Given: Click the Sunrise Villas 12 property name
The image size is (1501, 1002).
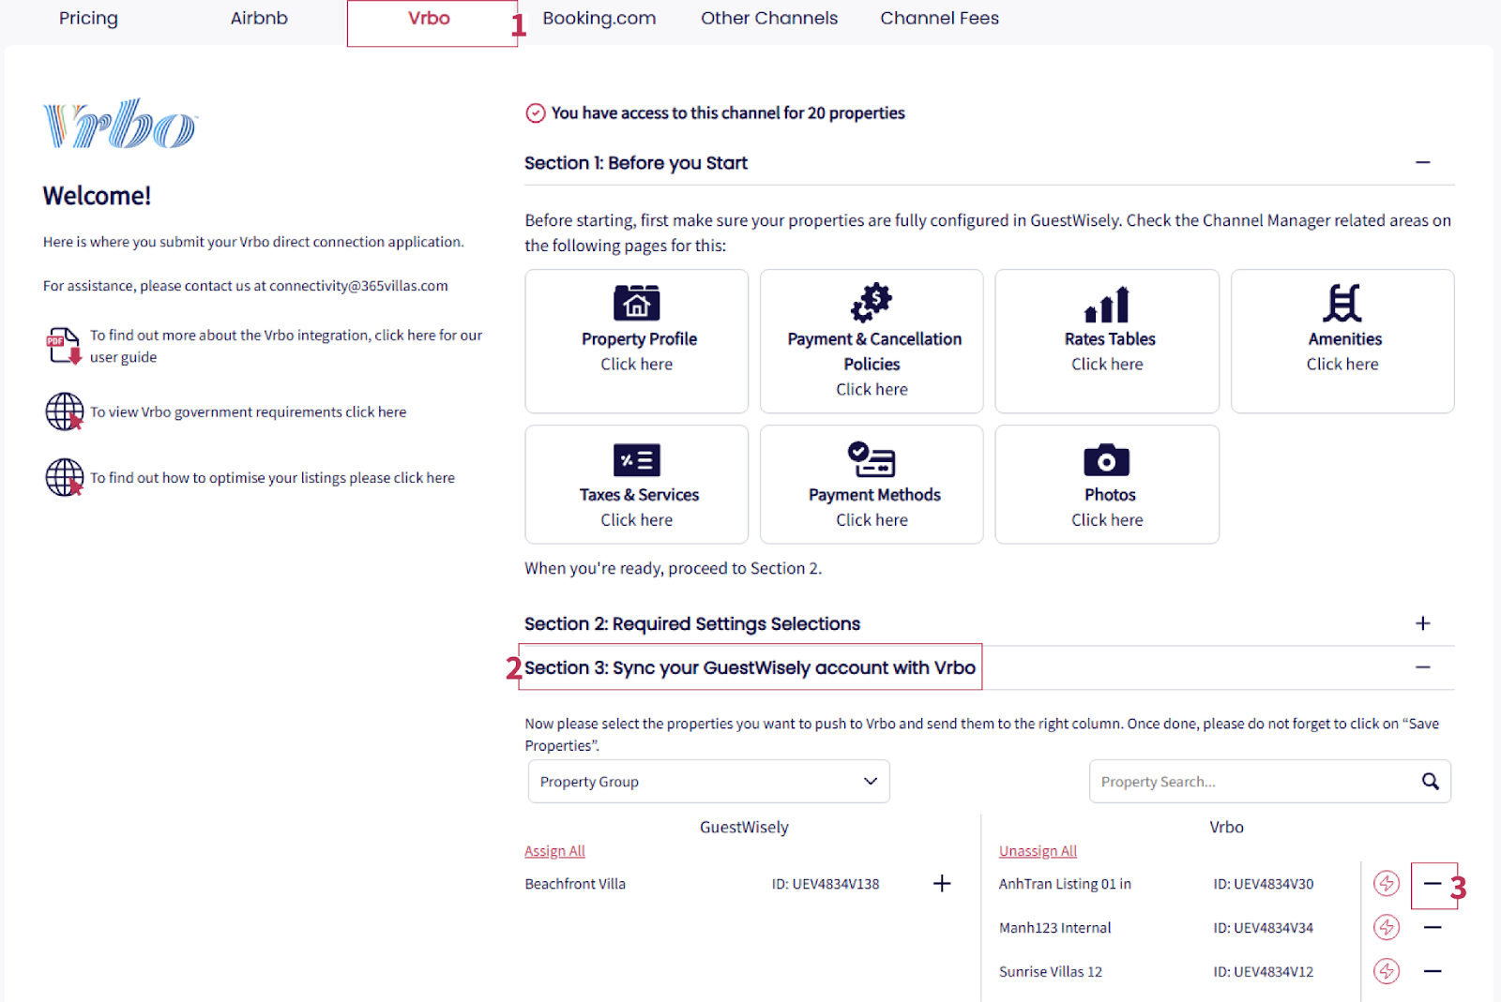Looking at the screenshot, I should tap(1051, 972).
